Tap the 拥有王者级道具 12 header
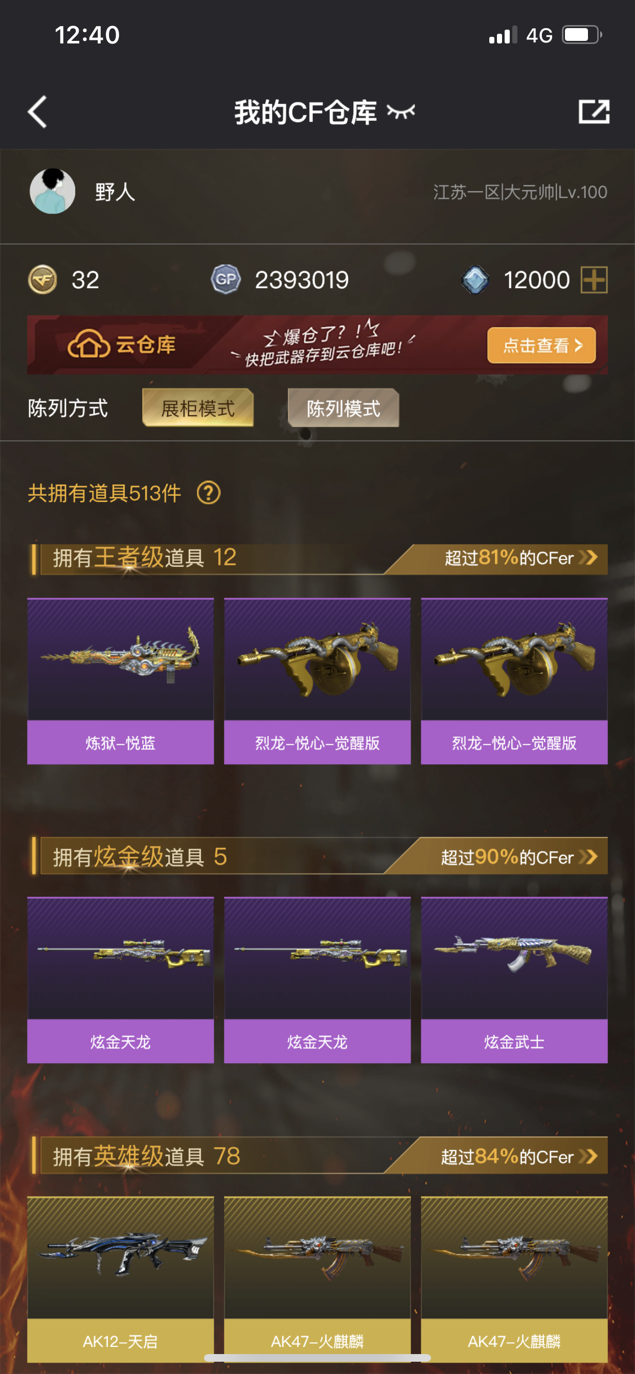635x1374 pixels. 144,558
